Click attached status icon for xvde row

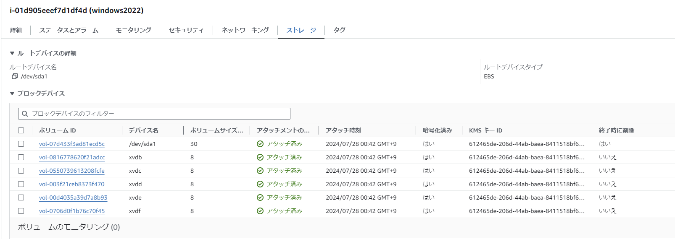click(260, 197)
